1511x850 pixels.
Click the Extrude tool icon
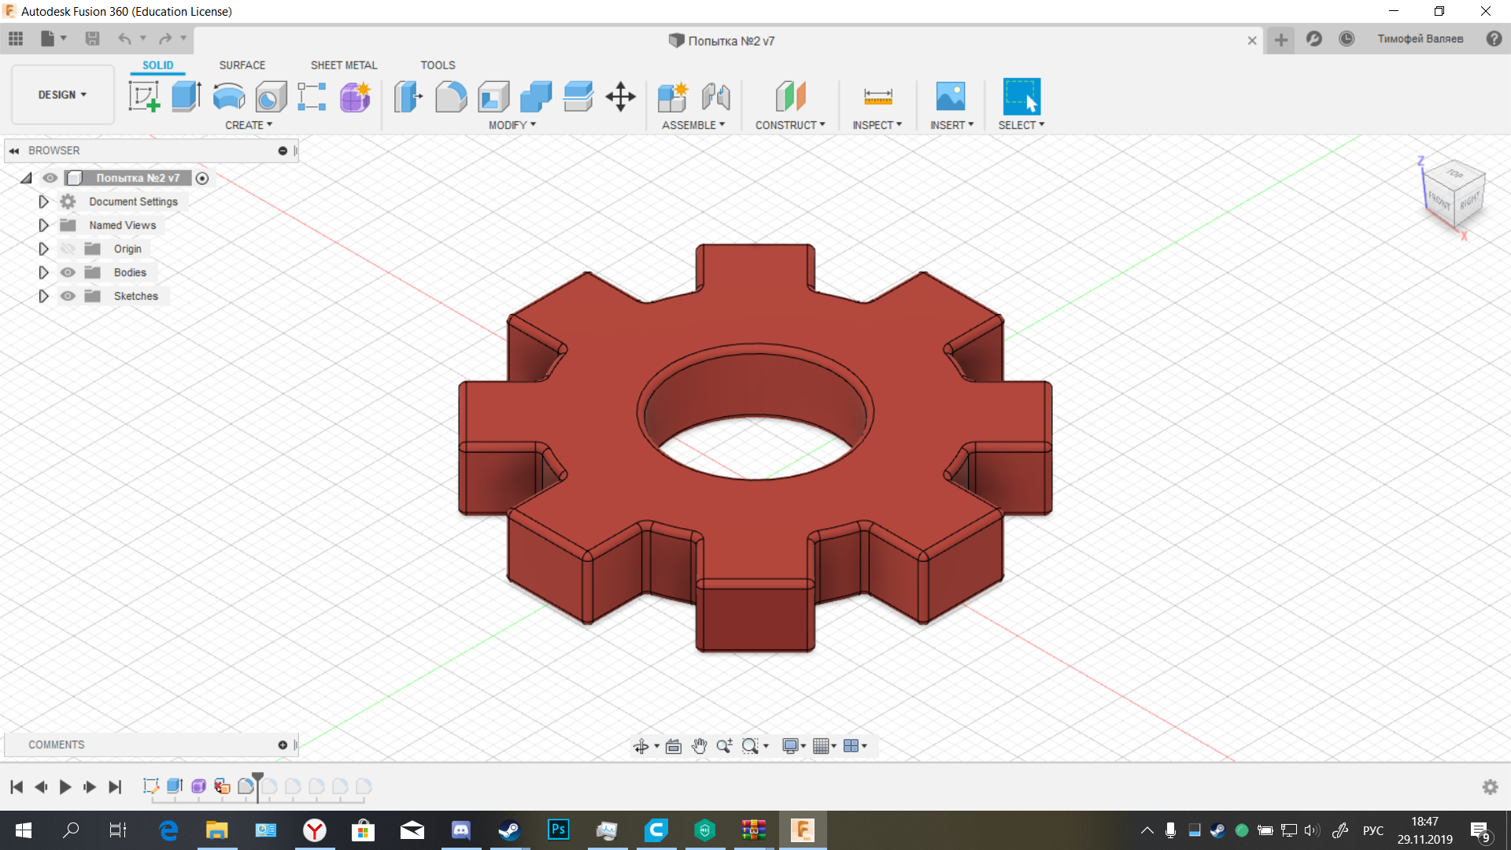click(187, 97)
